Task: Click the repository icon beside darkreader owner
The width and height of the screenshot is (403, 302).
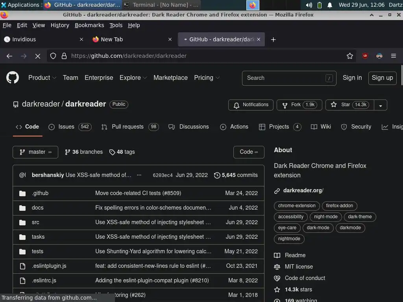Action: (x=16, y=104)
